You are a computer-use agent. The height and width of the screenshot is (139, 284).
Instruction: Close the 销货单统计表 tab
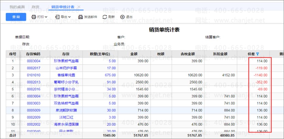point(79,7)
